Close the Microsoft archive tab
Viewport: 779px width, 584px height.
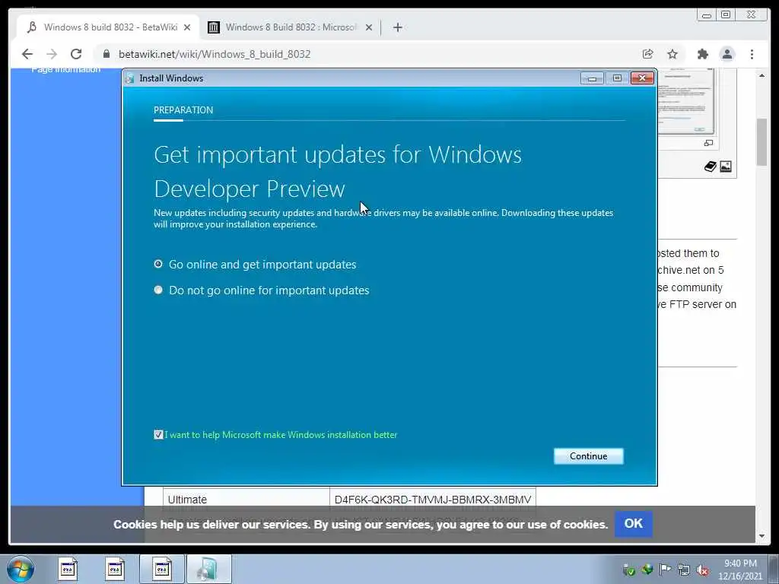coord(369,27)
